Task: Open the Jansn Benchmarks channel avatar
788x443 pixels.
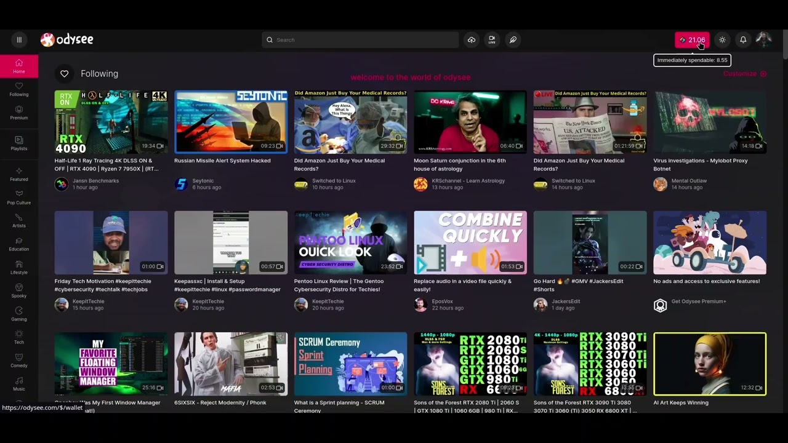Action: pyautogui.click(x=62, y=184)
